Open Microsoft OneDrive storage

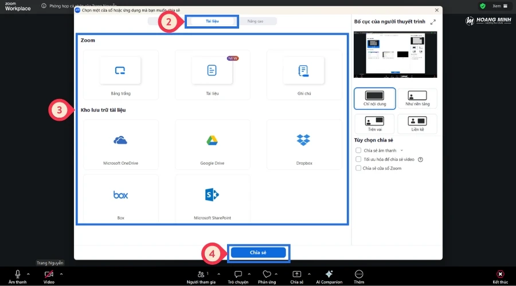pos(120,141)
